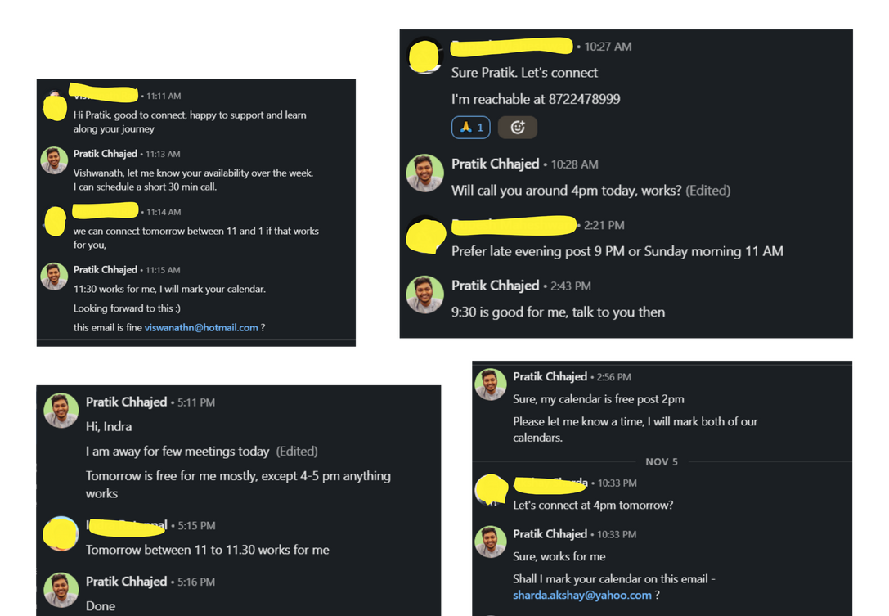The width and height of the screenshot is (889, 616).
Task: Select Pratik's avatar beside the 2:43 PM message
Action: click(425, 294)
